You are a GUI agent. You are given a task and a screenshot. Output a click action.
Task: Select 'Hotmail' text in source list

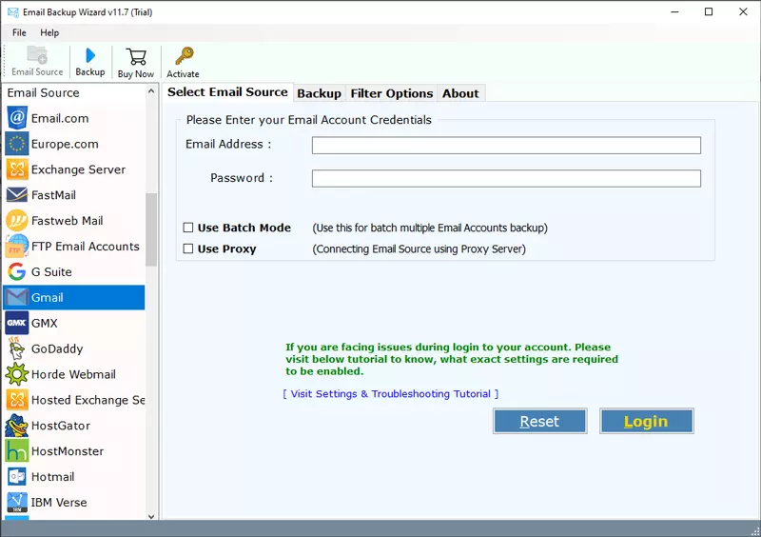pyautogui.click(x=53, y=477)
